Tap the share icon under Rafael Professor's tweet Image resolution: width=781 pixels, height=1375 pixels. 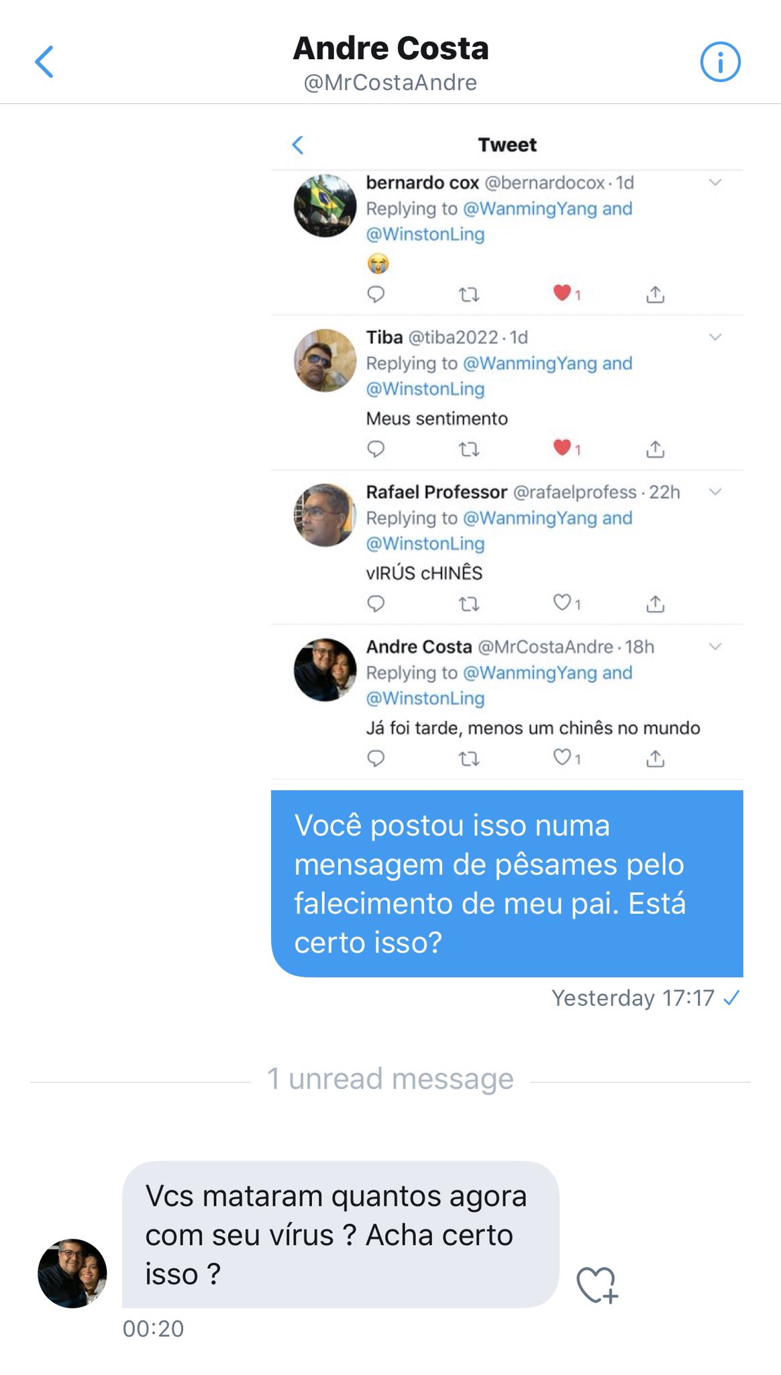tap(655, 604)
